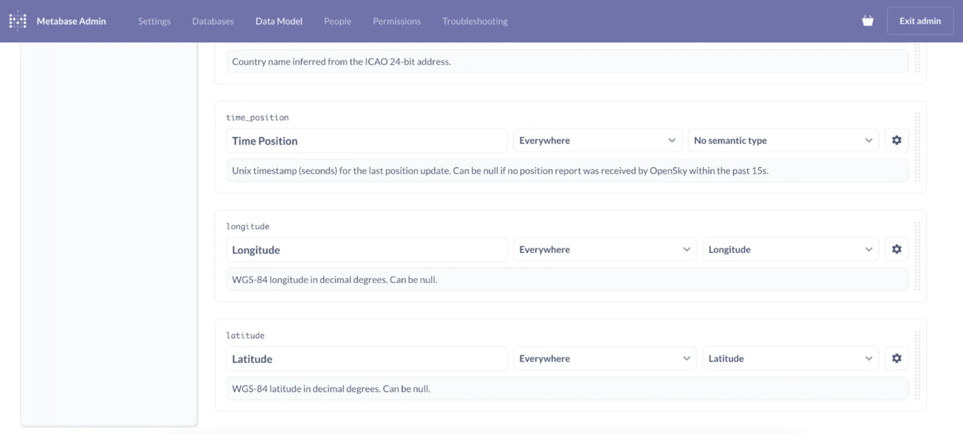Switch to the Databases admin section
The image size is (963, 434).
(213, 21)
